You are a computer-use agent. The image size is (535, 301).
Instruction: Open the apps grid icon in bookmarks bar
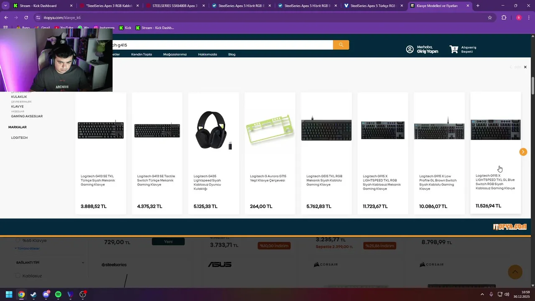coord(5,28)
